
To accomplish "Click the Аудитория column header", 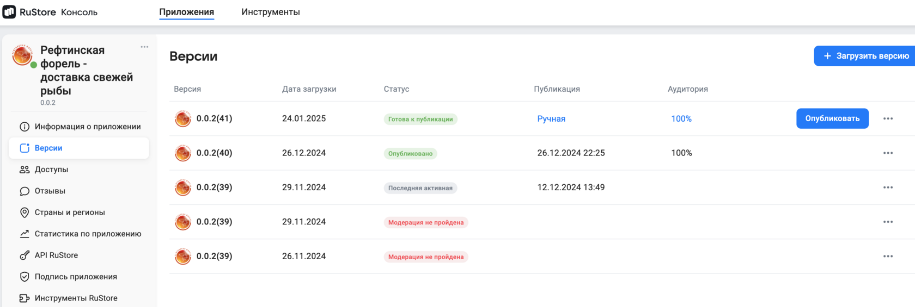I will (x=688, y=89).
